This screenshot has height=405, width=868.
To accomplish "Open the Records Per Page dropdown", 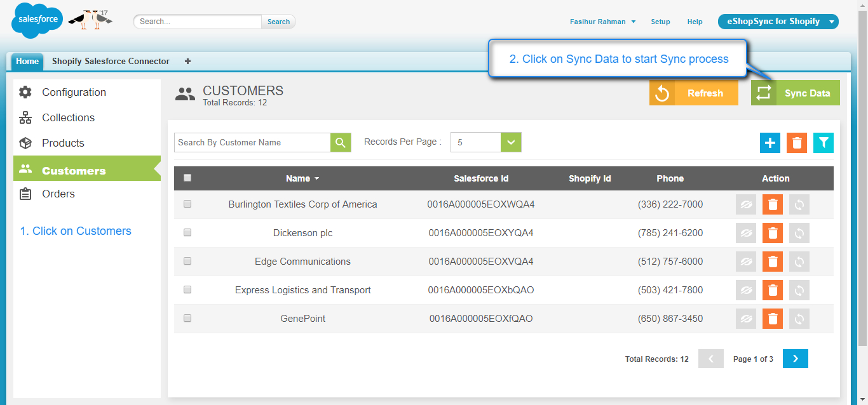I will 486,142.
